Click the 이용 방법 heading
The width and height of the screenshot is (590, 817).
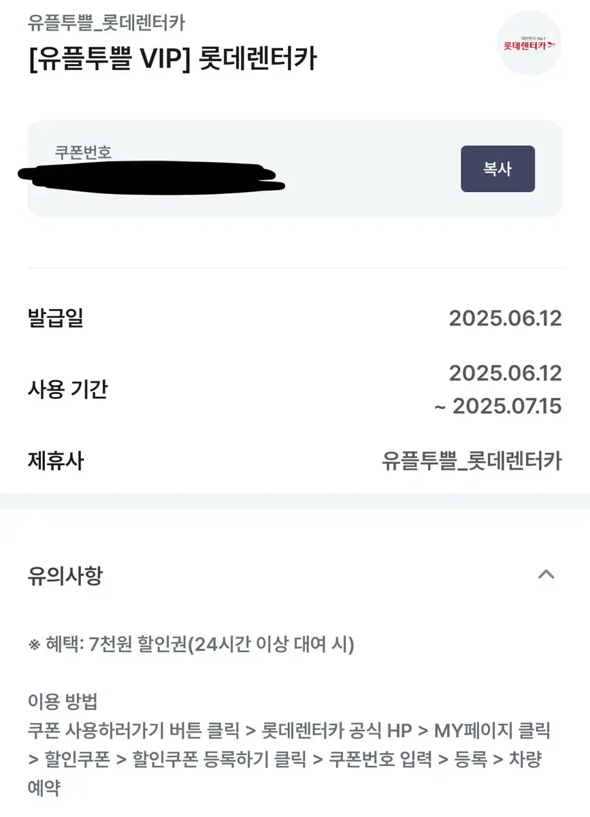tap(63, 701)
